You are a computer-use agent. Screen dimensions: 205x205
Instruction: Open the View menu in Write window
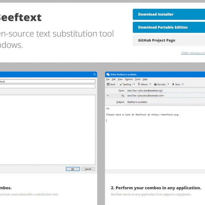tap(120, 79)
